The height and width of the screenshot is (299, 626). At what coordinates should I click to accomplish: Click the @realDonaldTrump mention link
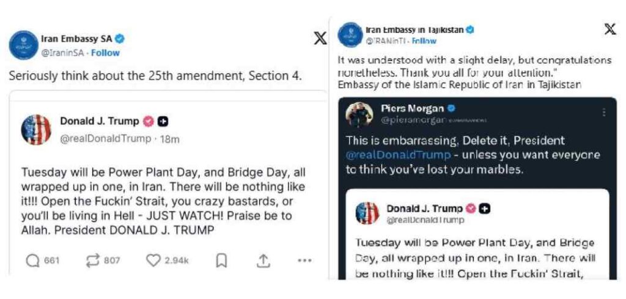click(398, 155)
